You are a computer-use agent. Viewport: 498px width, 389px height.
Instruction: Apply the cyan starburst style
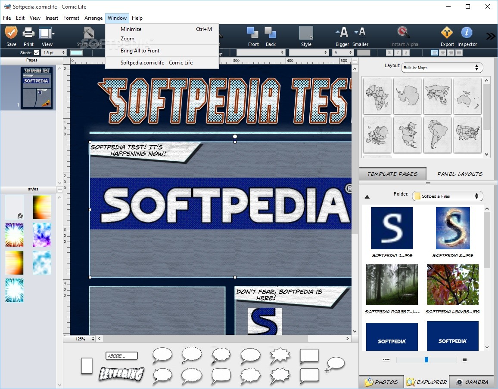click(14, 290)
